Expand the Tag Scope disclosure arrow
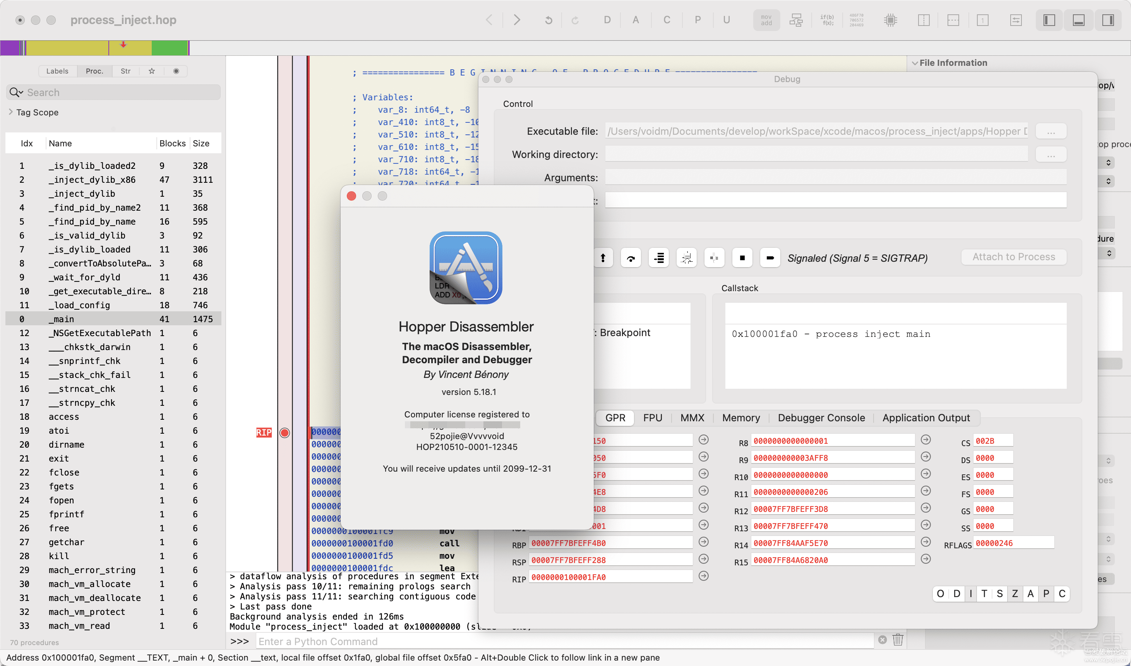Image resolution: width=1131 pixels, height=666 pixels. tap(11, 112)
